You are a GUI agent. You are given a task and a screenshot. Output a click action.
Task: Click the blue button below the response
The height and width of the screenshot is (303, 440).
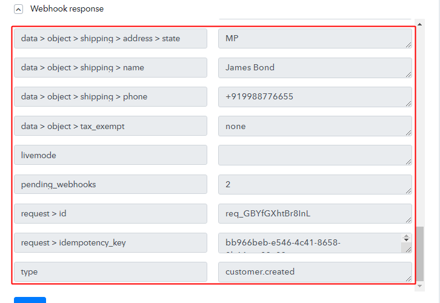pos(30,300)
